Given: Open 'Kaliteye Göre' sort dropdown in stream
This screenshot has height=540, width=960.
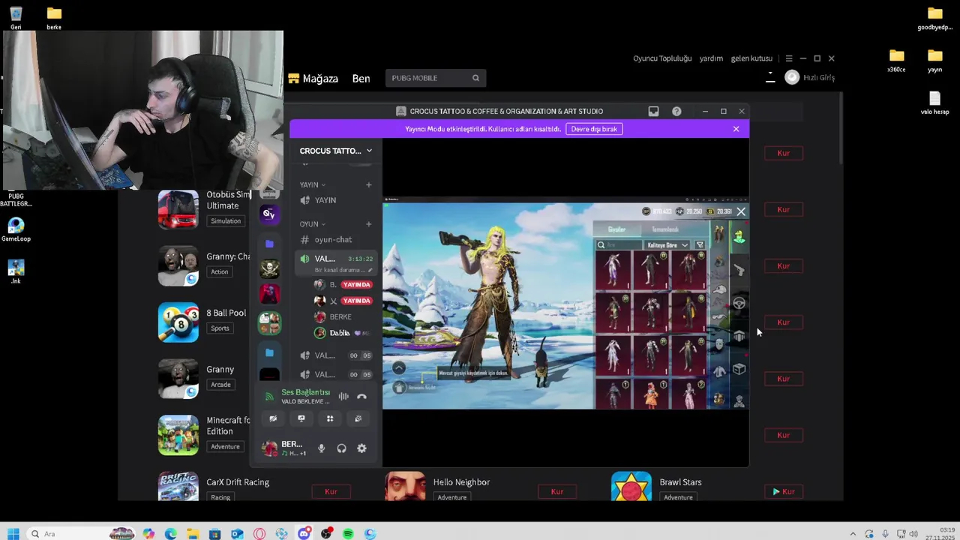Looking at the screenshot, I should (667, 245).
